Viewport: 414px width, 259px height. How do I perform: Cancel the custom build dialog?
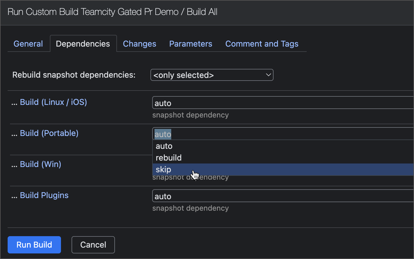point(93,245)
